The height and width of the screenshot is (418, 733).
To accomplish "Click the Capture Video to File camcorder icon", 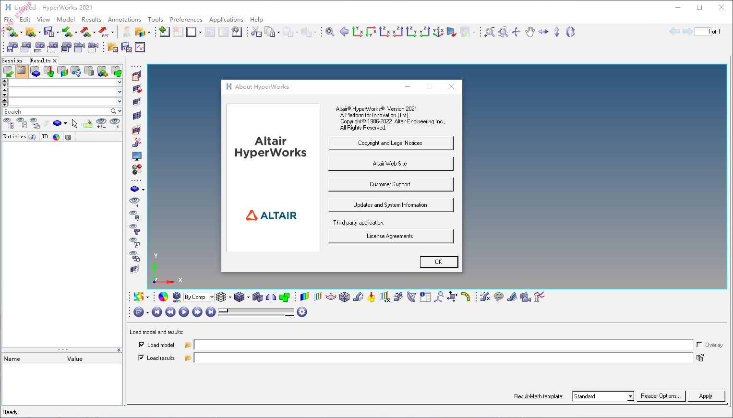I will 79,47.
